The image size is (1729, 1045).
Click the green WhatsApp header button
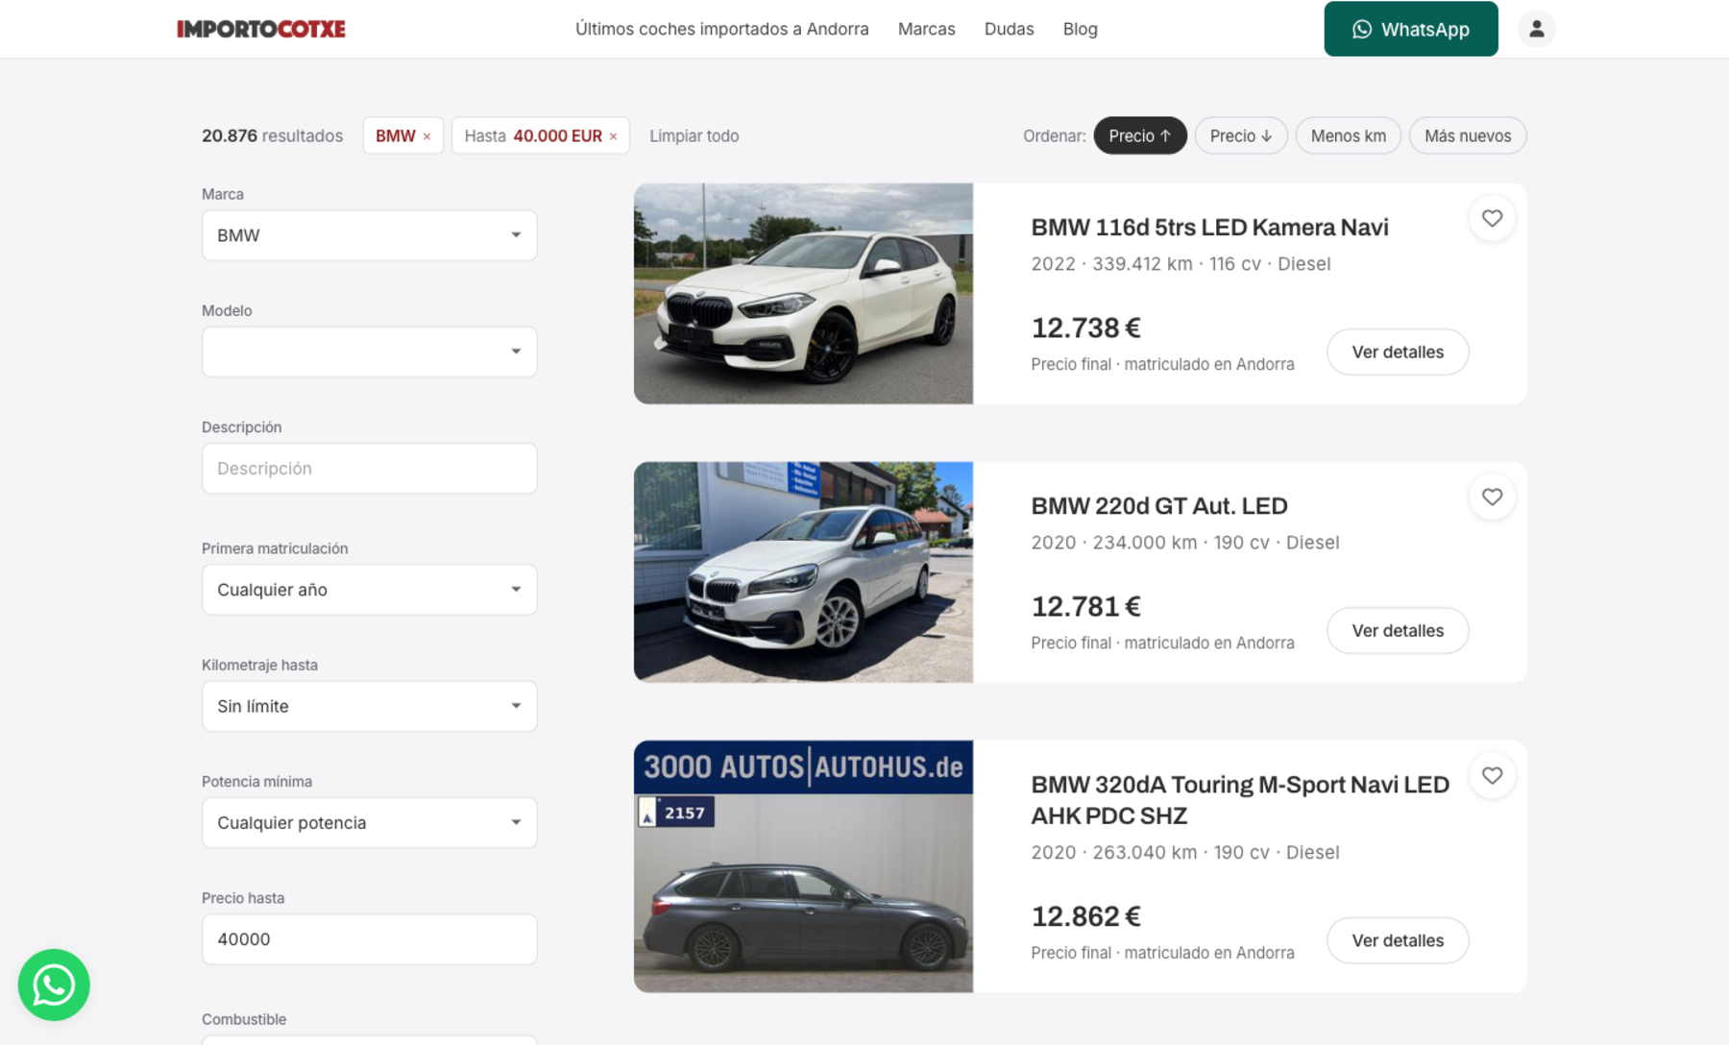pyautogui.click(x=1411, y=29)
